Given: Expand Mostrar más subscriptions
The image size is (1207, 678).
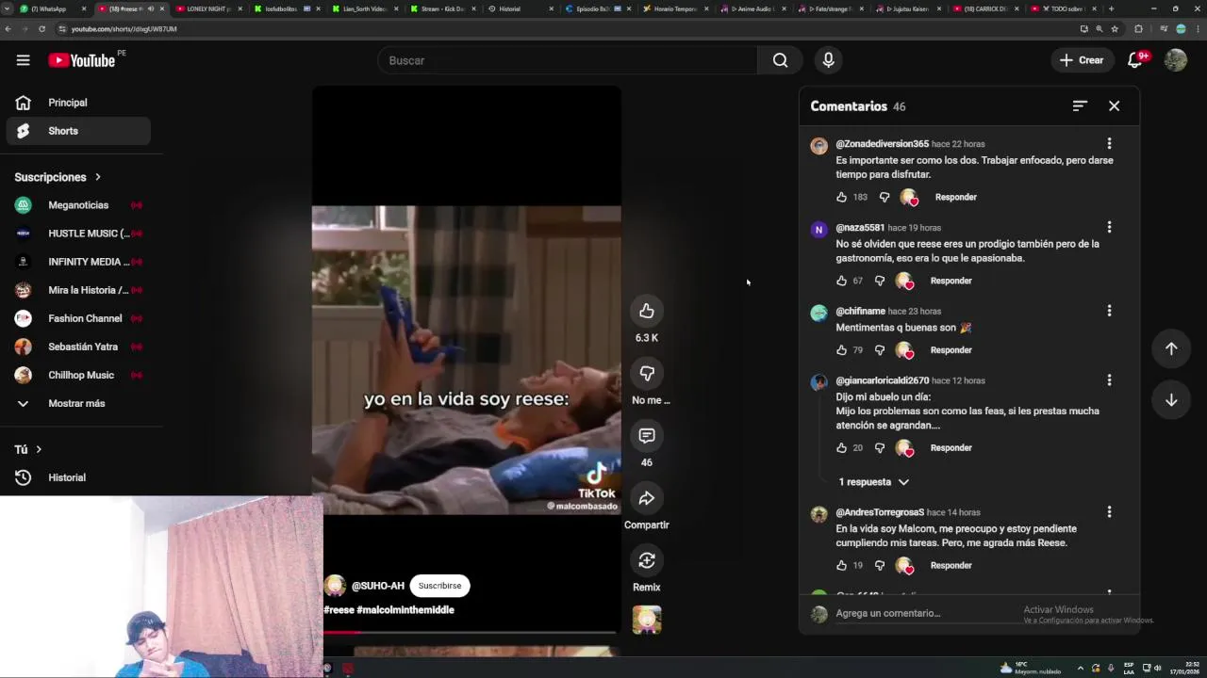Looking at the screenshot, I should click(x=78, y=403).
